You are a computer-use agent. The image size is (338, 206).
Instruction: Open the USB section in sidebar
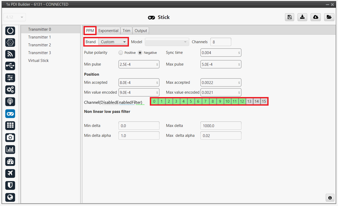(x=10, y=66)
